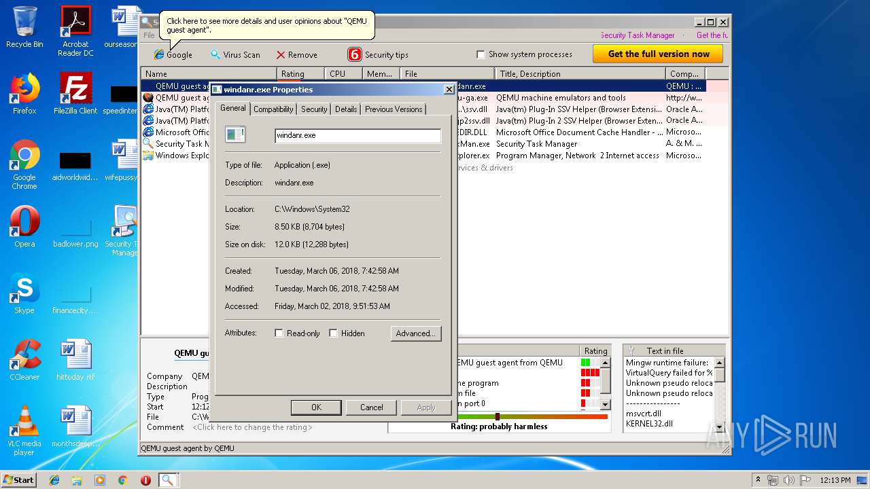This screenshot has height=489, width=870.
Task: Launch Firefox from desktop
Action: [x=24, y=93]
